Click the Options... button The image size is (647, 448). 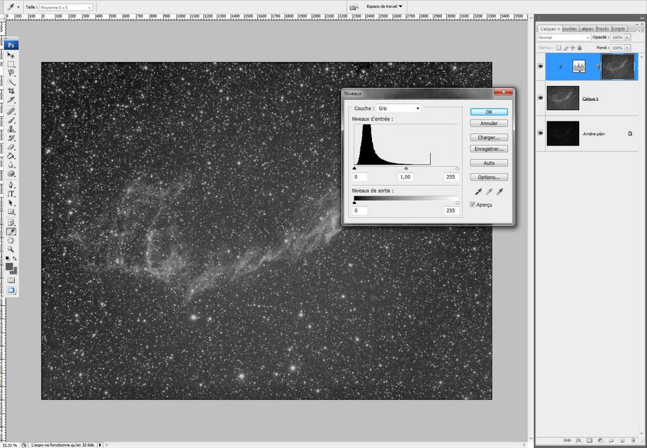[489, 177]
